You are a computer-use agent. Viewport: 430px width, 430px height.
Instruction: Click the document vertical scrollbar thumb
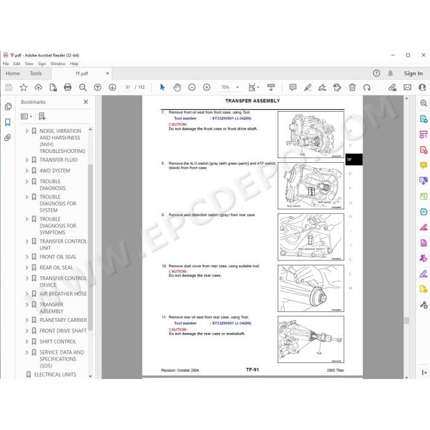(x=407, y=320)
